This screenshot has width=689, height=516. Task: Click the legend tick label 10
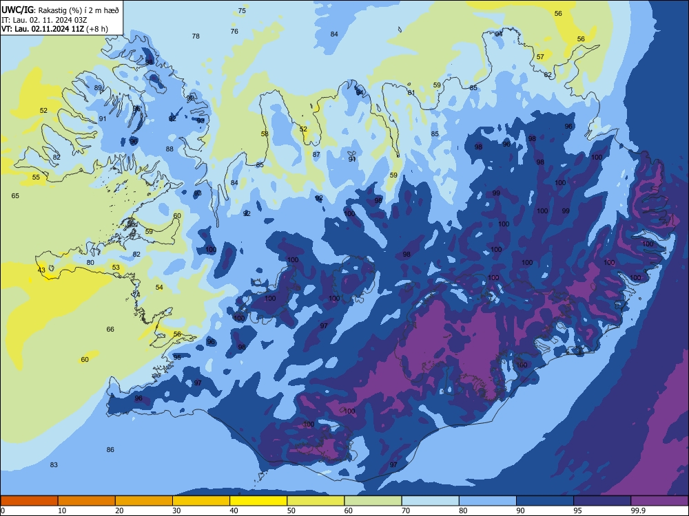coord(62,510)
